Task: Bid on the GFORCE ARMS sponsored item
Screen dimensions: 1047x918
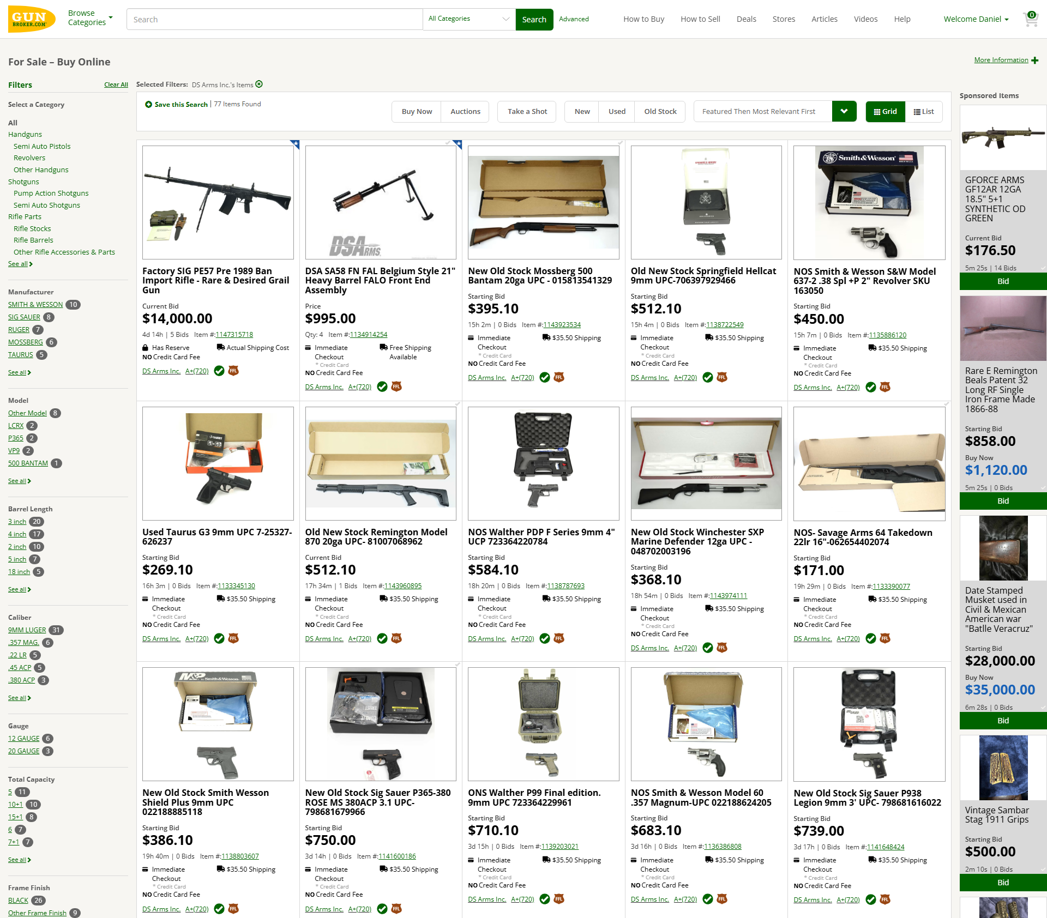Action: 1003,281
